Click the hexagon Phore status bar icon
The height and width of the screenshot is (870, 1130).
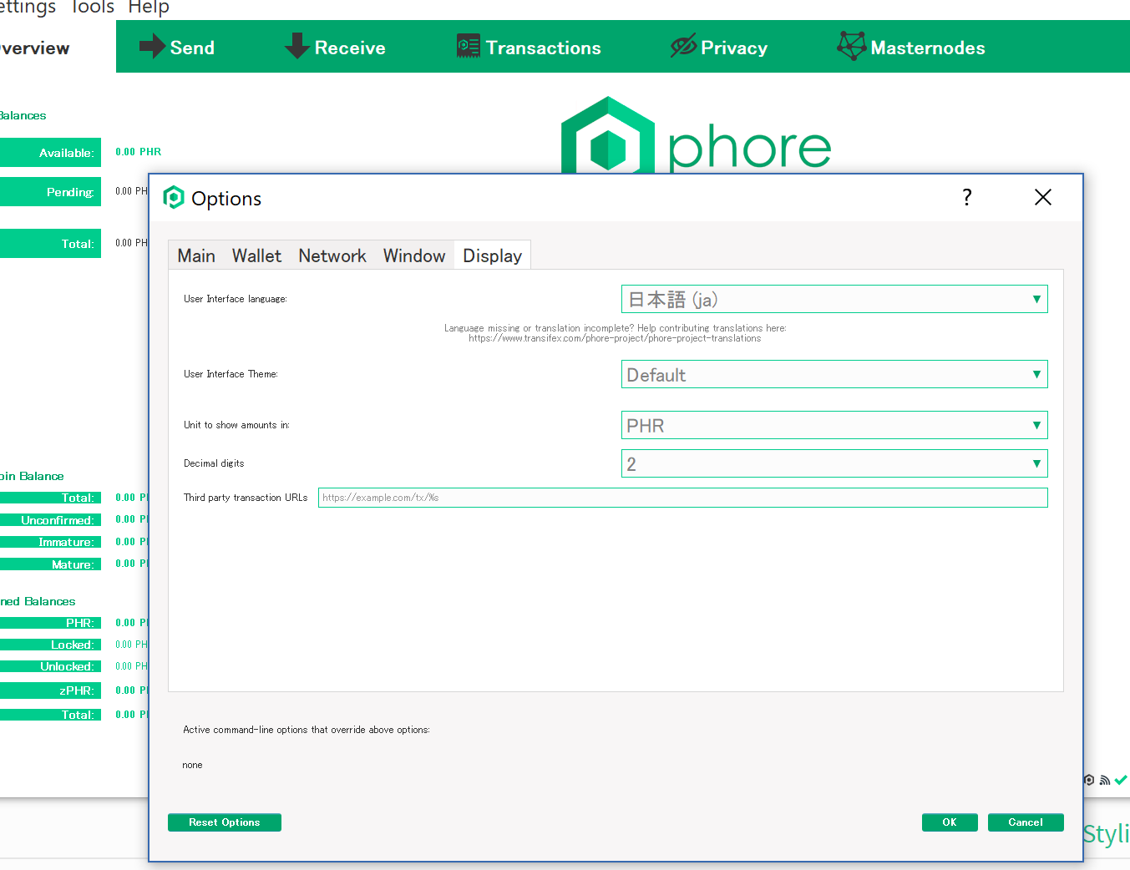(1089, 780)
